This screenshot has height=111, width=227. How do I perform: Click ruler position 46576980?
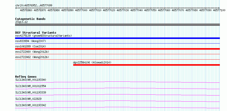[54, 10]
